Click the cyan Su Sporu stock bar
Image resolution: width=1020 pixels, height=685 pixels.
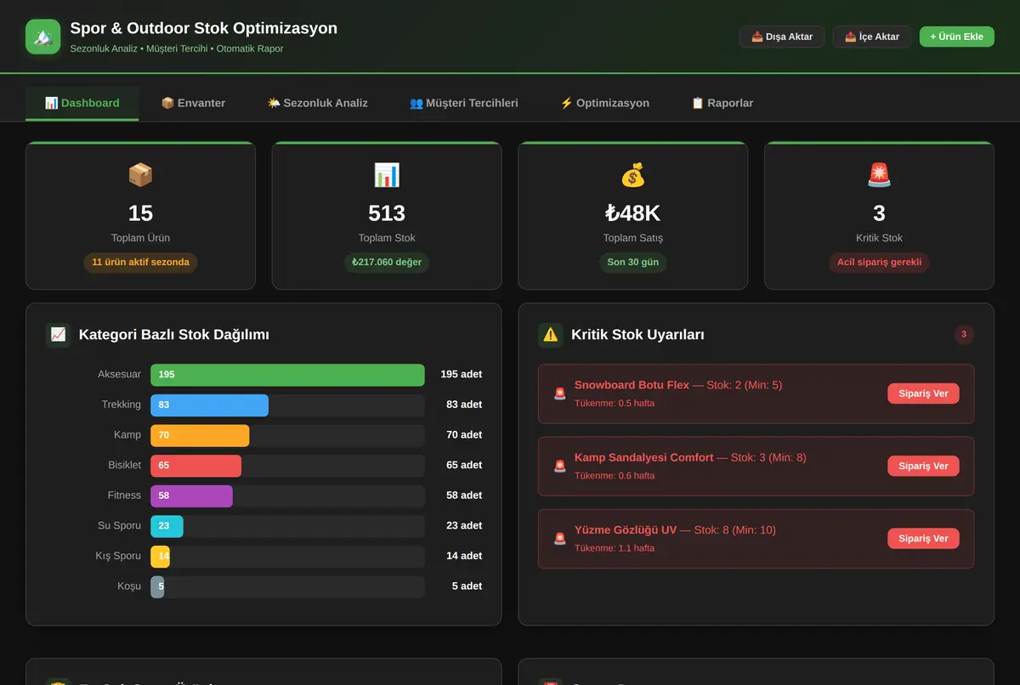[x=167, y=526]
